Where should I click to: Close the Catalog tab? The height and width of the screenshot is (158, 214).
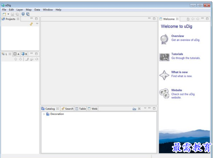58,109
